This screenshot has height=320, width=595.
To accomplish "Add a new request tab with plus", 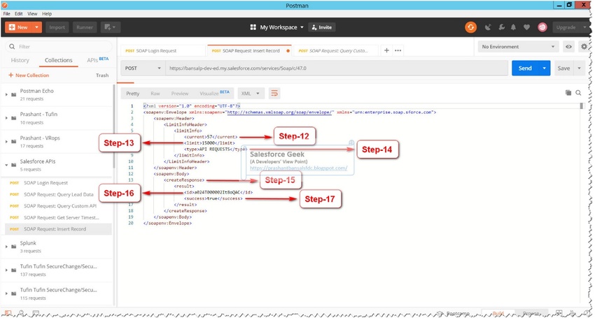I will point(386,50).
